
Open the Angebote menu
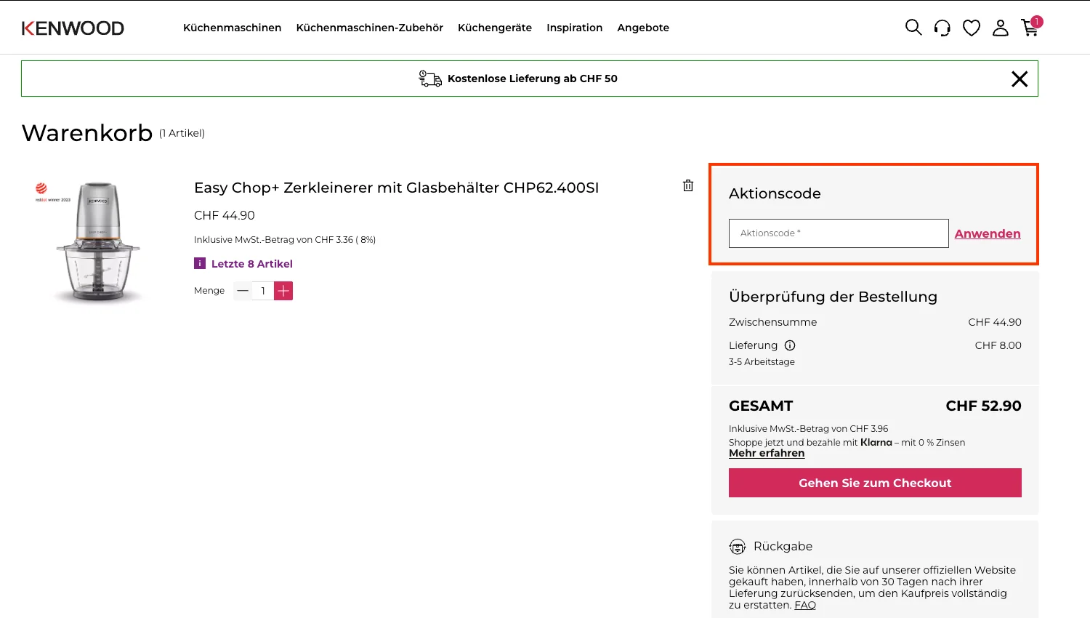(x=643, y=28)
